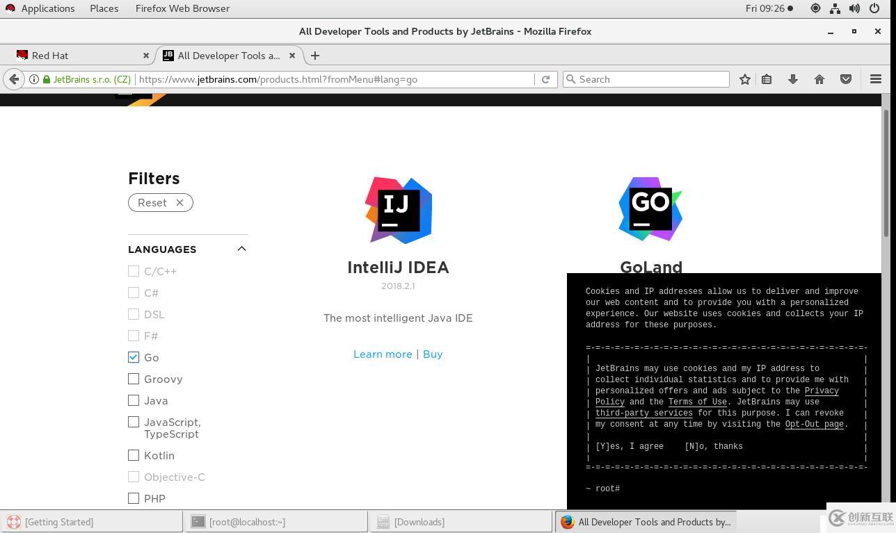This screenshot has width=896, height=533.
Task: Switch to root@localhost terminal in taskbar
Action: click(x=276, y=522)
